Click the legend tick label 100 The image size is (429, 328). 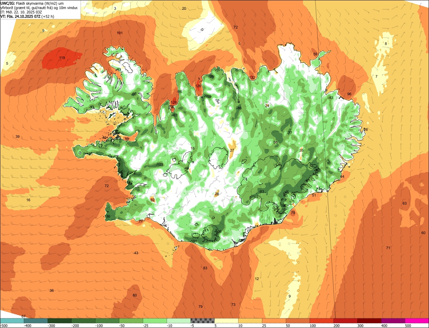point(313,326)
